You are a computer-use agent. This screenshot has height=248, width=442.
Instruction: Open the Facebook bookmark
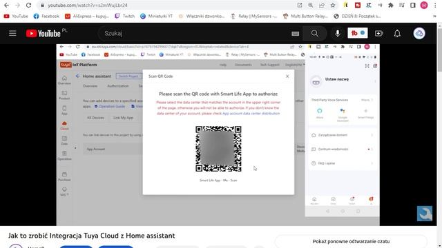click(x=46, y=16)
